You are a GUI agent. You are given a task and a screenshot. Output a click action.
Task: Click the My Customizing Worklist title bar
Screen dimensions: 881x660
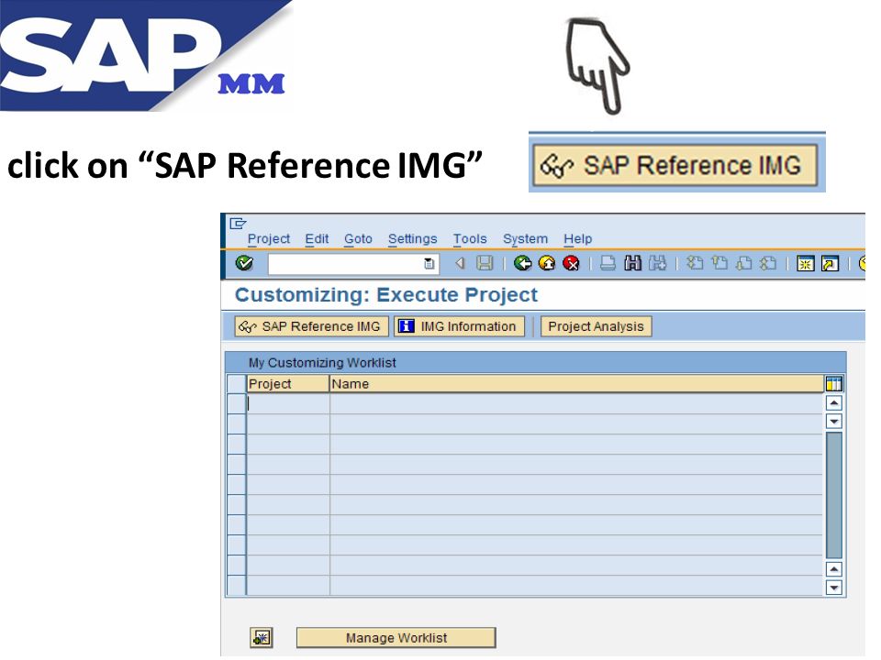536,363
